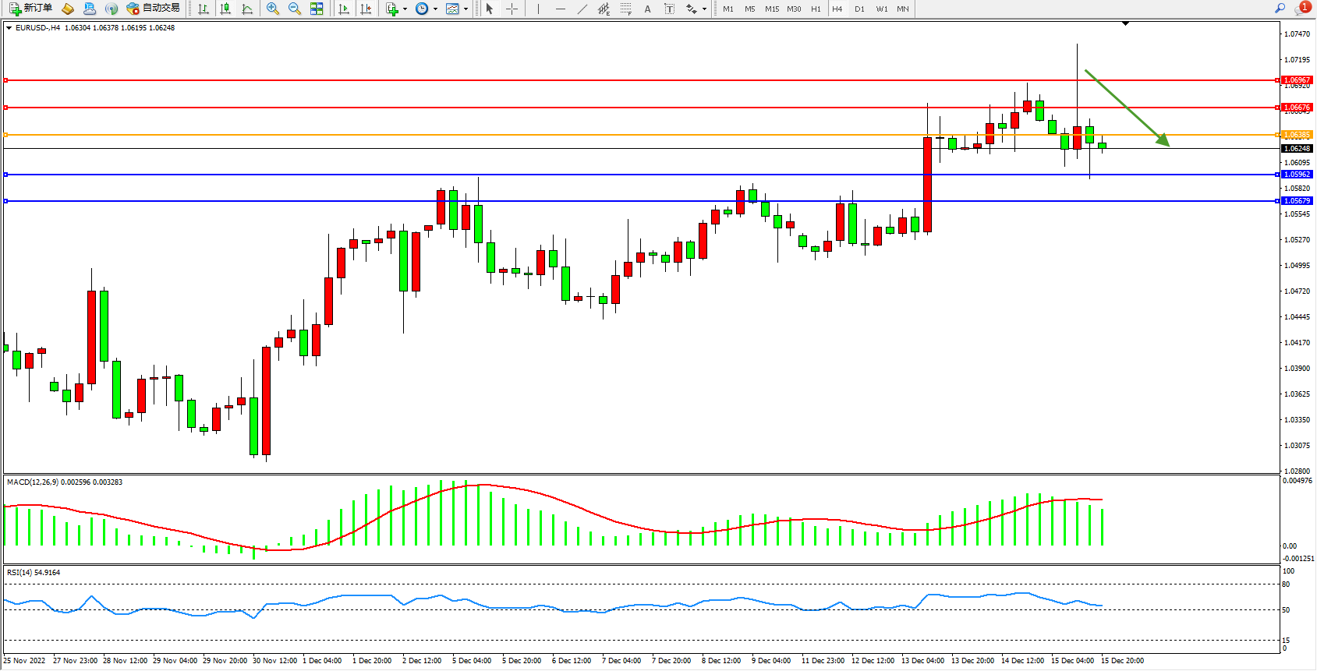Switch chart to candlestick mode
Screen dimensions: 1317x671
pos(225,9)
